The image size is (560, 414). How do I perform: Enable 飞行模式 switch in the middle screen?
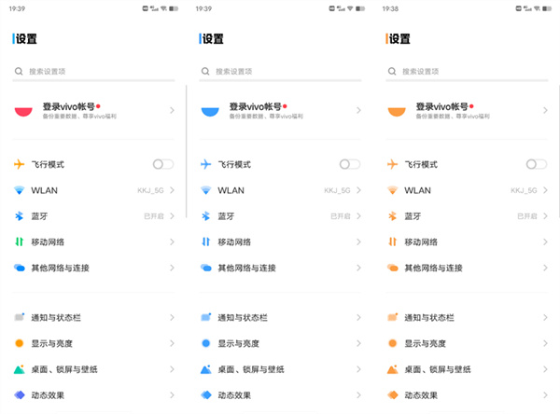coord(350,164)
